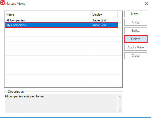The image size is (154, 118).
Task: Click Table Grid cell of All Companies
Action: coord(99,20)
